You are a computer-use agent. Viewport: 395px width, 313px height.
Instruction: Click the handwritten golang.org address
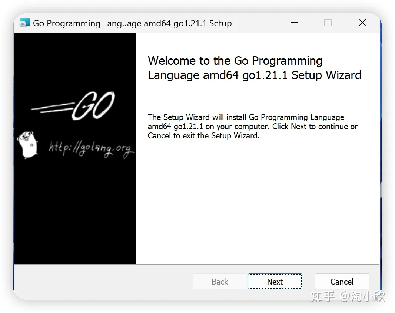[x=91, y=149]
